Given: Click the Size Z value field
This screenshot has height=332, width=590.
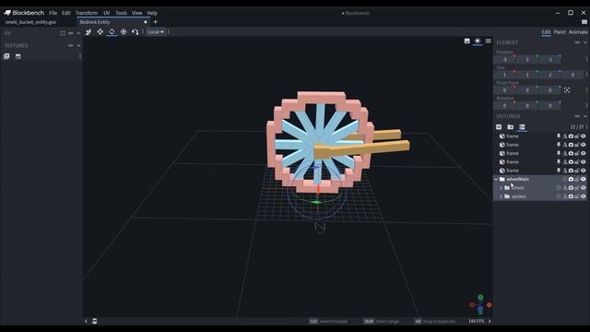Looking at the screenshot, I should coord(550,75).
